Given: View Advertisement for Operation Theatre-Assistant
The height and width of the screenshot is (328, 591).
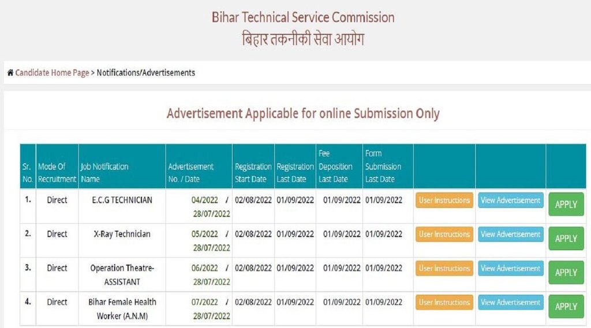Looking at the screenshot, I should coord(510,269).
